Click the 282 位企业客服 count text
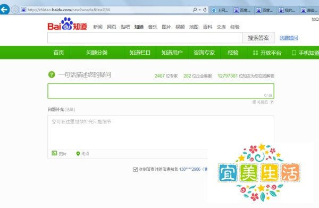 (x=198, y=76)
